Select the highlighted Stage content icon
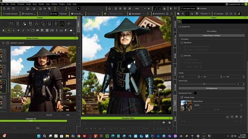 pyautogui.click(x=62, y=24)
